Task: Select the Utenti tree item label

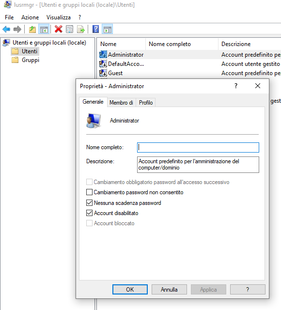Action: pos(30,51)
